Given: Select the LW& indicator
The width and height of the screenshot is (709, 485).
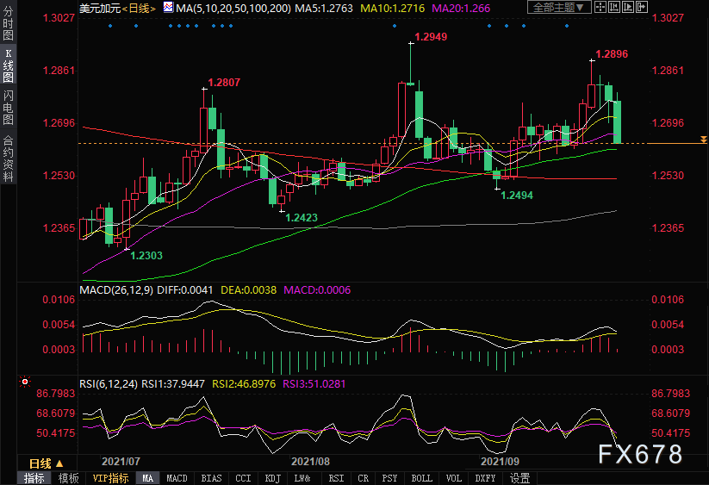Looking at the screenshot, I should pyautogui.click(x=302, y=478).
